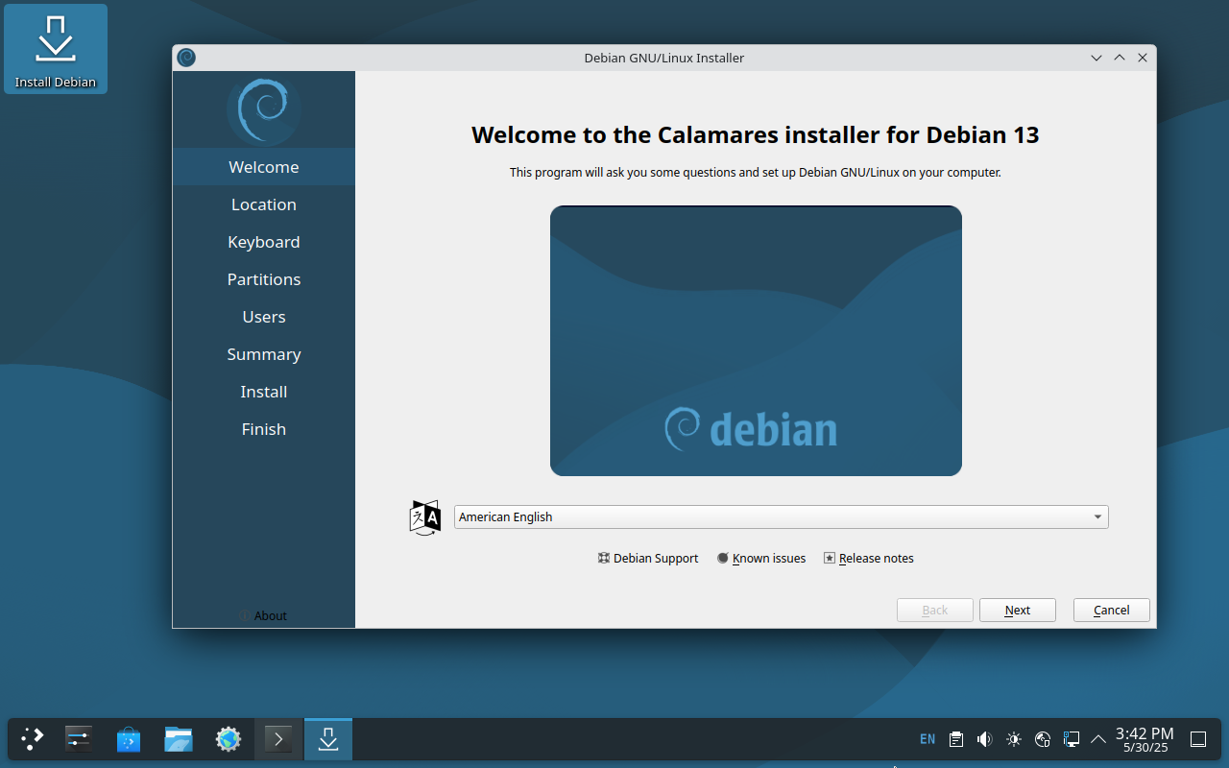Expand hidden system tray icons
The height and width of the screenshot is (768, 1229).
click(1098, 739)
